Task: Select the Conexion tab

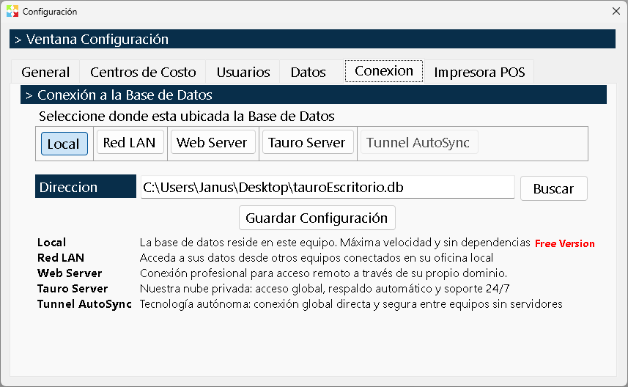Action: 384,71
